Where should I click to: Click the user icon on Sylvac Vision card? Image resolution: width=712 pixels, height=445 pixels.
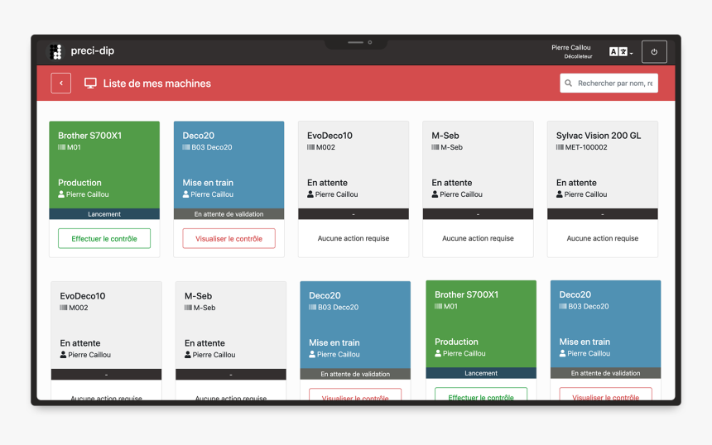[x=560, y=194]
